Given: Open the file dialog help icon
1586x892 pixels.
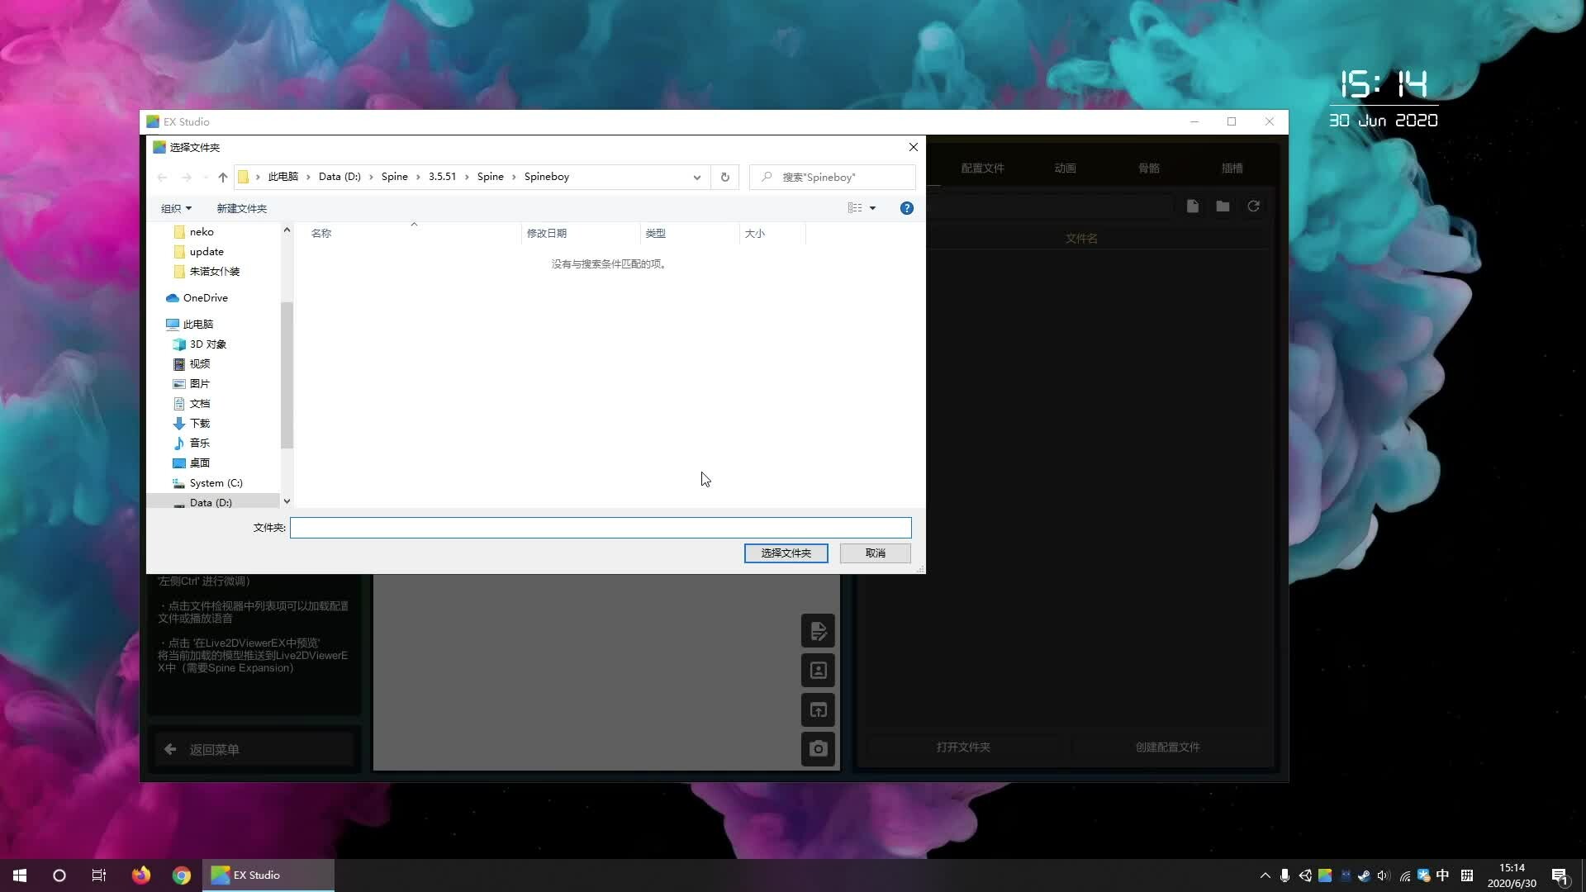Looking at the screenshot, I should pos(906,208).
